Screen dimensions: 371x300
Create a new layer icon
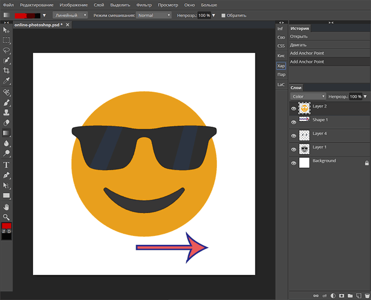click(x=359, y=296)
